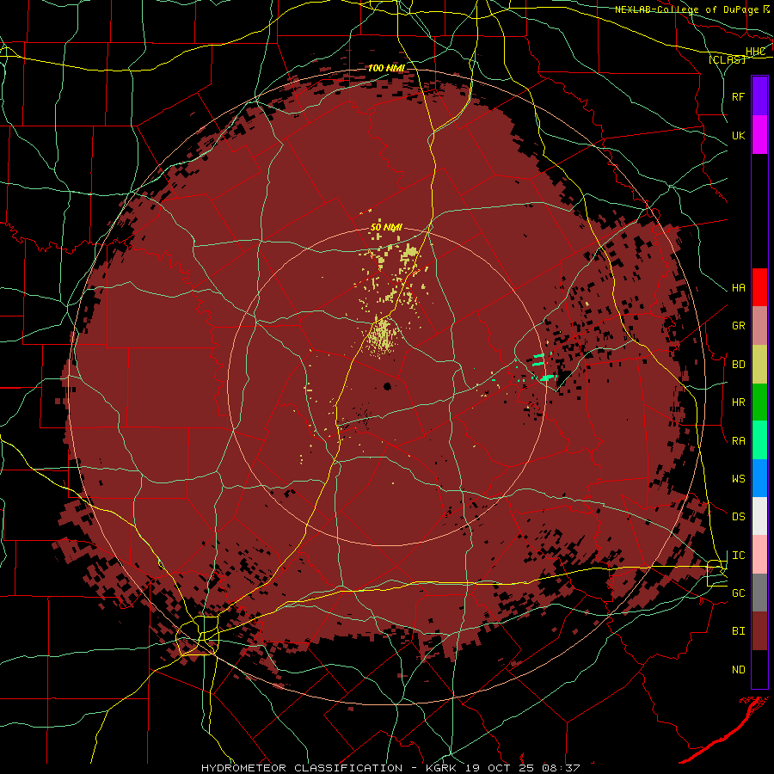Screen dimensions: 774x774
Task: Click the dense yellow BD cluster north of radar
Action: [x=382, y=337]
